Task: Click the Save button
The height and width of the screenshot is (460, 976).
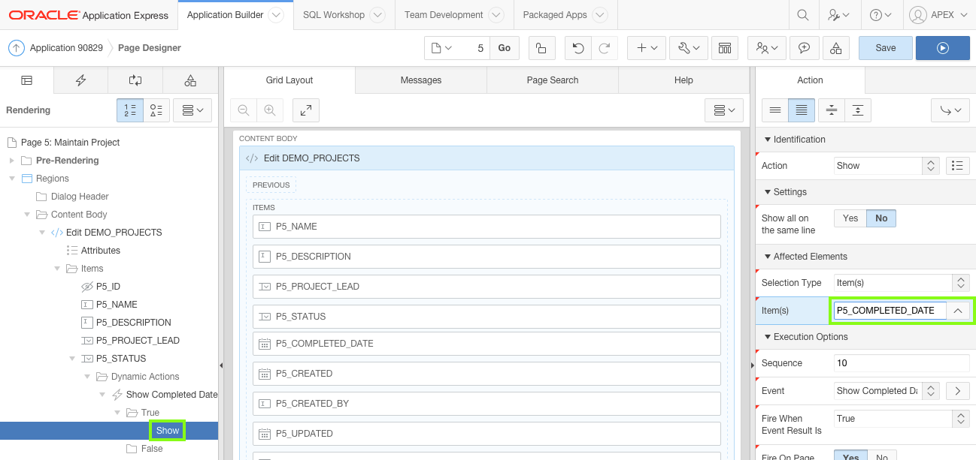Action: pos(885,47)
